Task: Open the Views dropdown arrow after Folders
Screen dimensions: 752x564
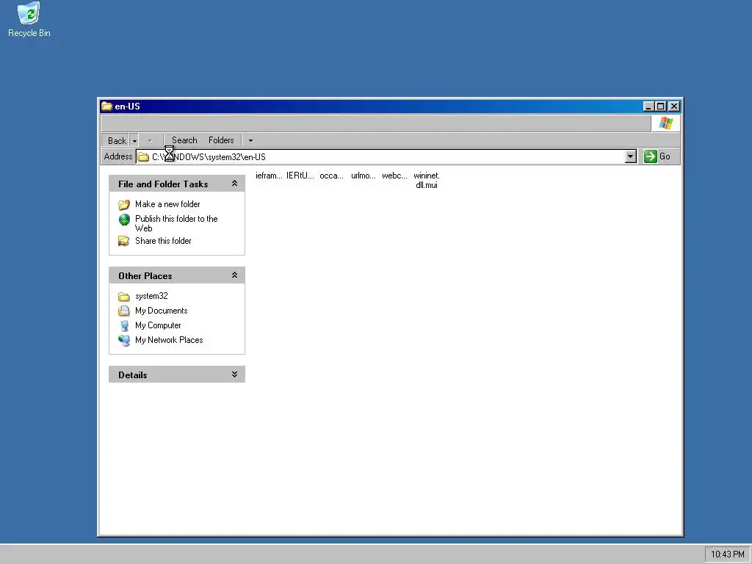Action: coord(250,140)
